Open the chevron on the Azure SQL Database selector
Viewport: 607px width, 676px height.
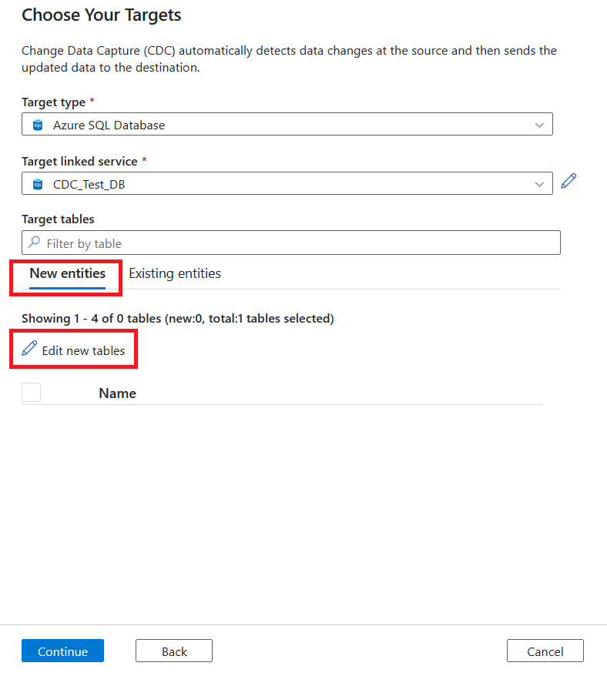click(x=539, y=123)
